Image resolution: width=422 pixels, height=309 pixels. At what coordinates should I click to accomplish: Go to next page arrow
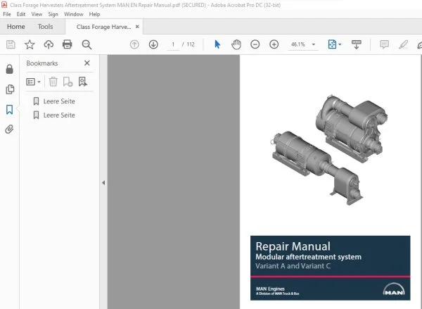click(x=153, y=44)
